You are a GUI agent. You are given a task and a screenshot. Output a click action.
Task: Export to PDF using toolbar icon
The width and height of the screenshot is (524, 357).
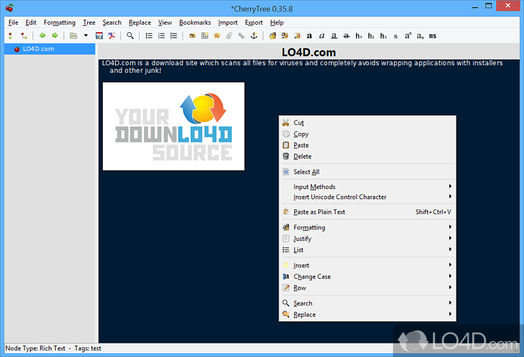(x=112, y=36)
